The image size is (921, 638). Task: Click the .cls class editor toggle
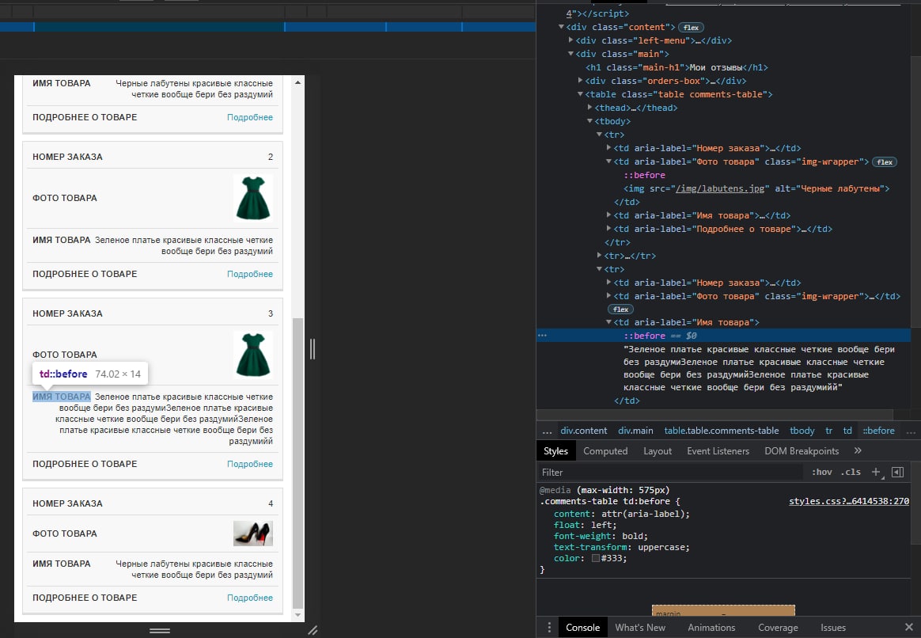(x=851, y=473)
